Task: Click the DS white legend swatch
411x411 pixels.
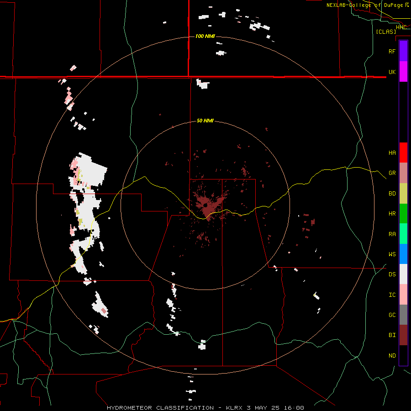Action: 403,274
